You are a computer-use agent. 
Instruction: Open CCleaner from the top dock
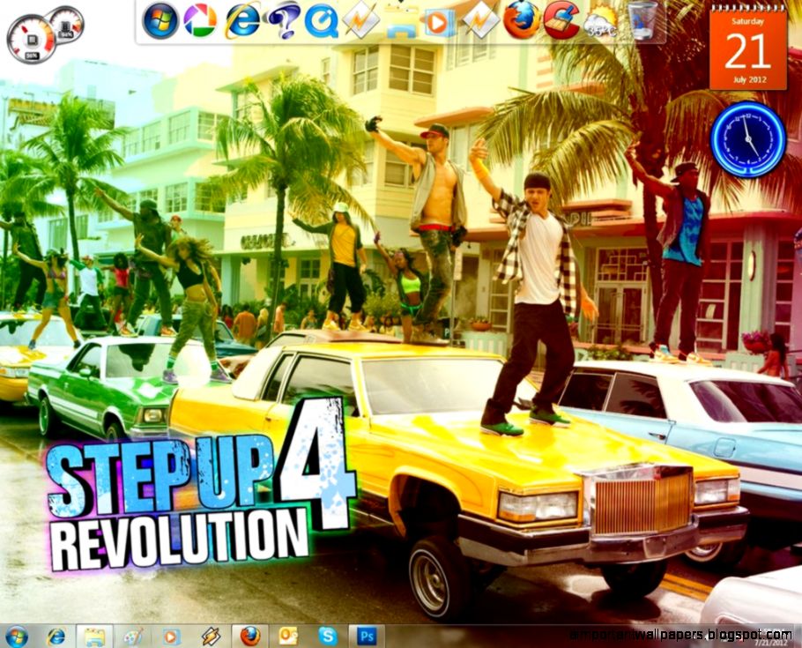click(x=562, y=19)
